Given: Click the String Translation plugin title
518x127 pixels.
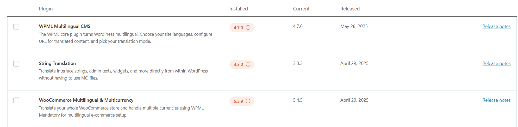Looking at the screenshot, I should click(57, 63).
